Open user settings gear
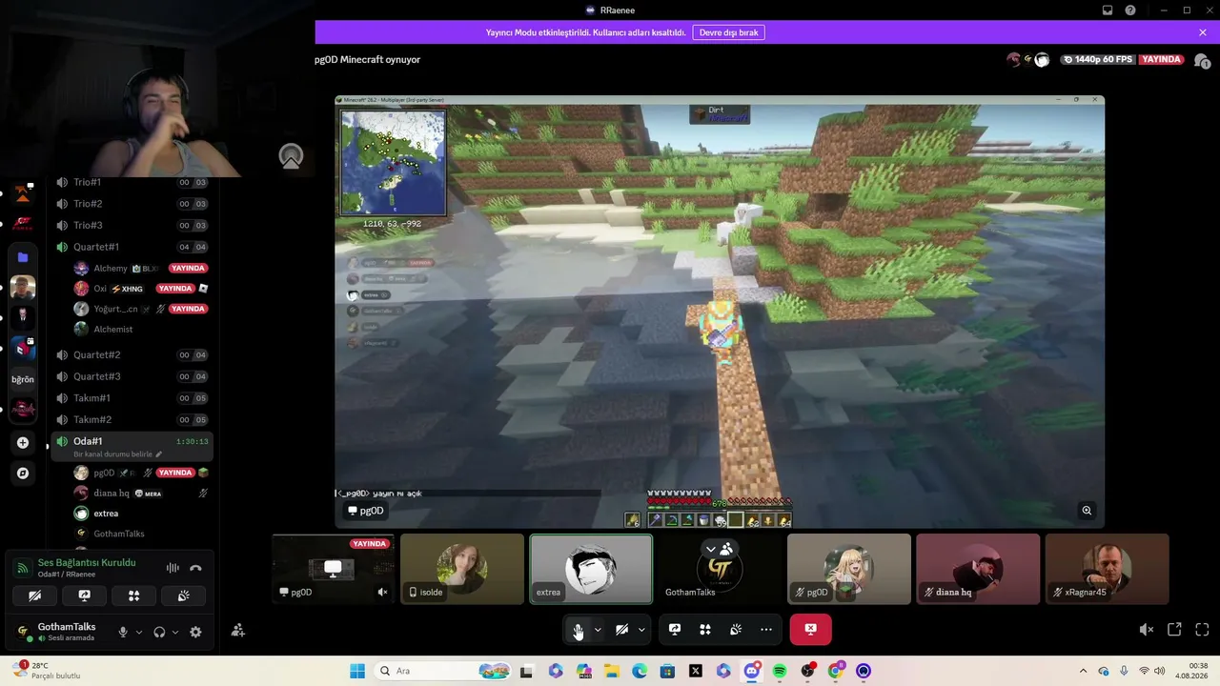Viewport: 1220px width, 686px height. pos(195,632)
